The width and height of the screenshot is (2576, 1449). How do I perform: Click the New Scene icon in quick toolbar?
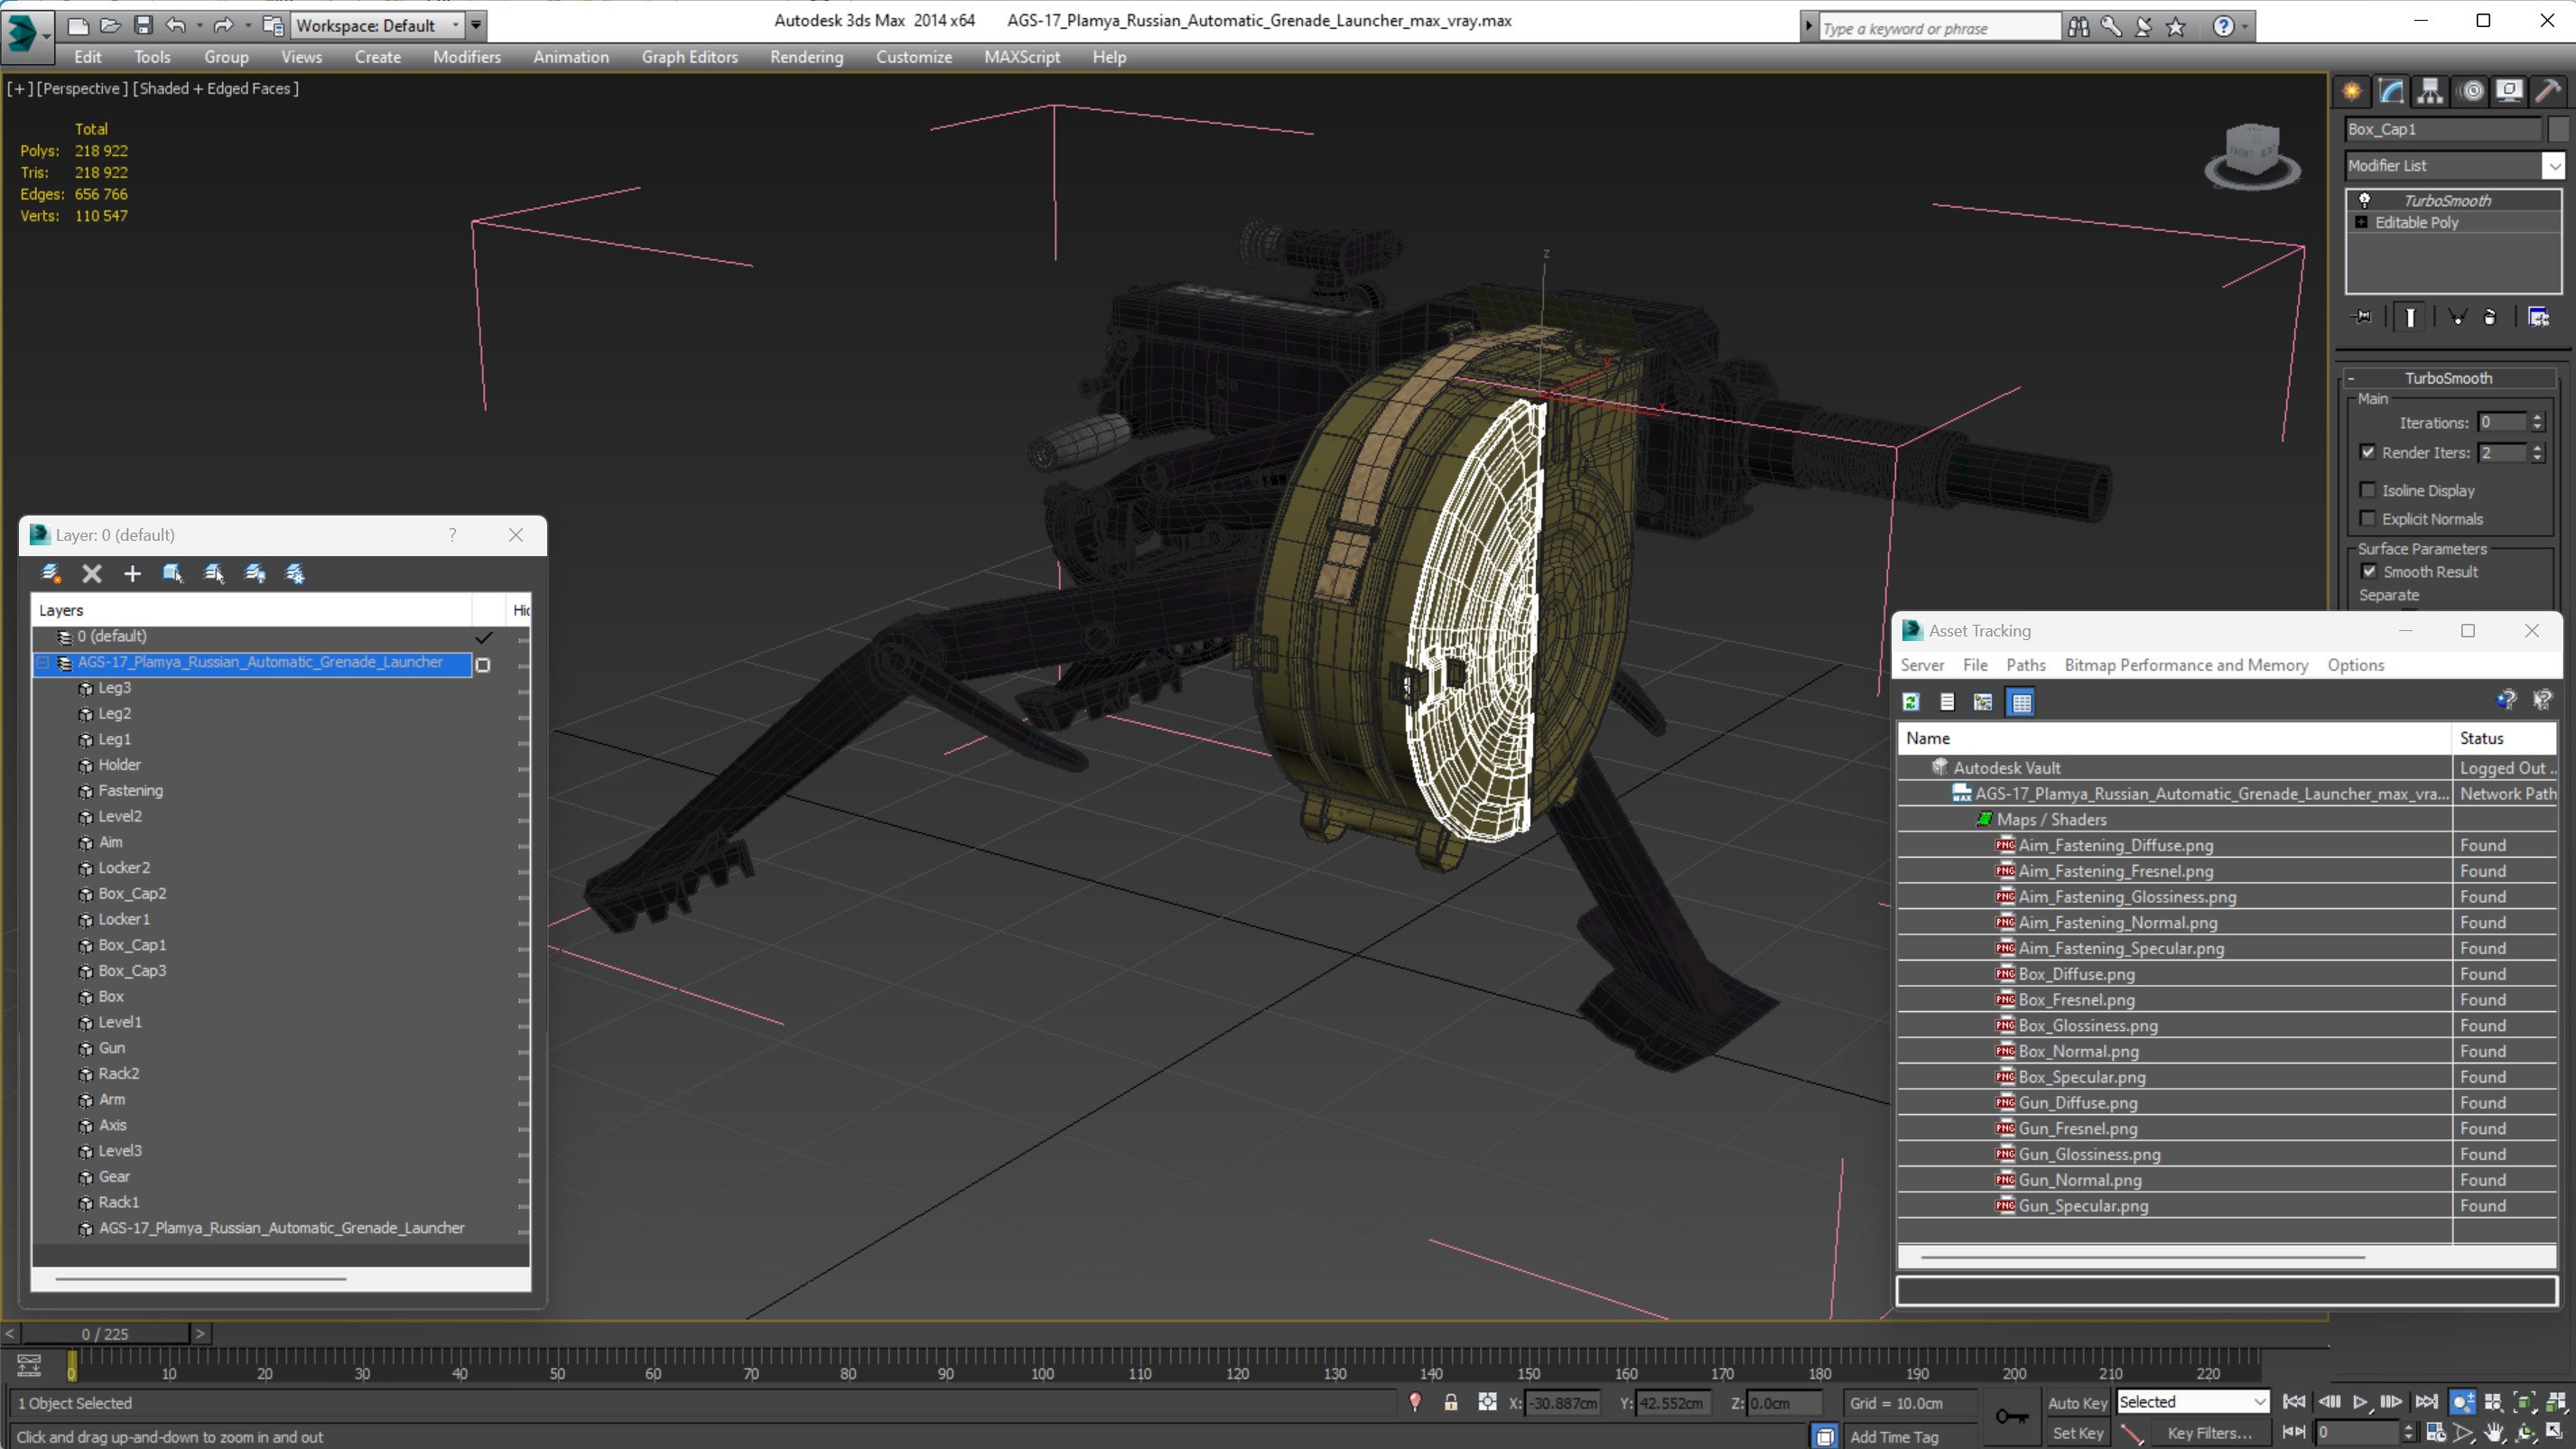[x=78, y=25]
